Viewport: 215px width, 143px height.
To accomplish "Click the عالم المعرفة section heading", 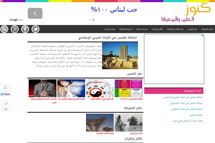I will click(x=133, y=108).
